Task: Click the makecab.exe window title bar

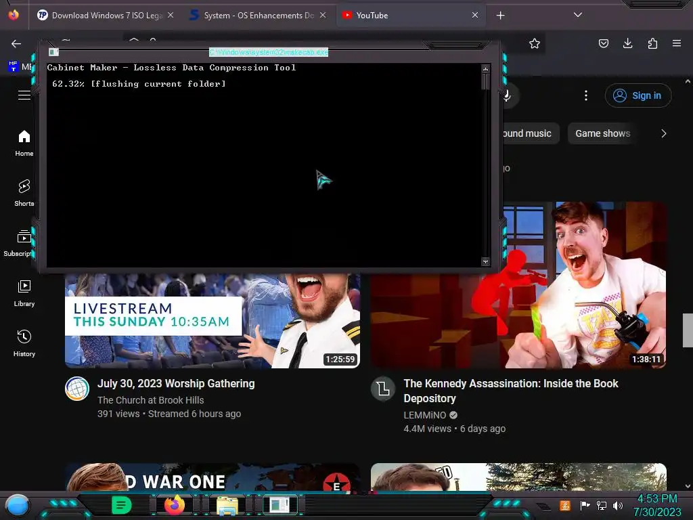Action: coord(269,52)
